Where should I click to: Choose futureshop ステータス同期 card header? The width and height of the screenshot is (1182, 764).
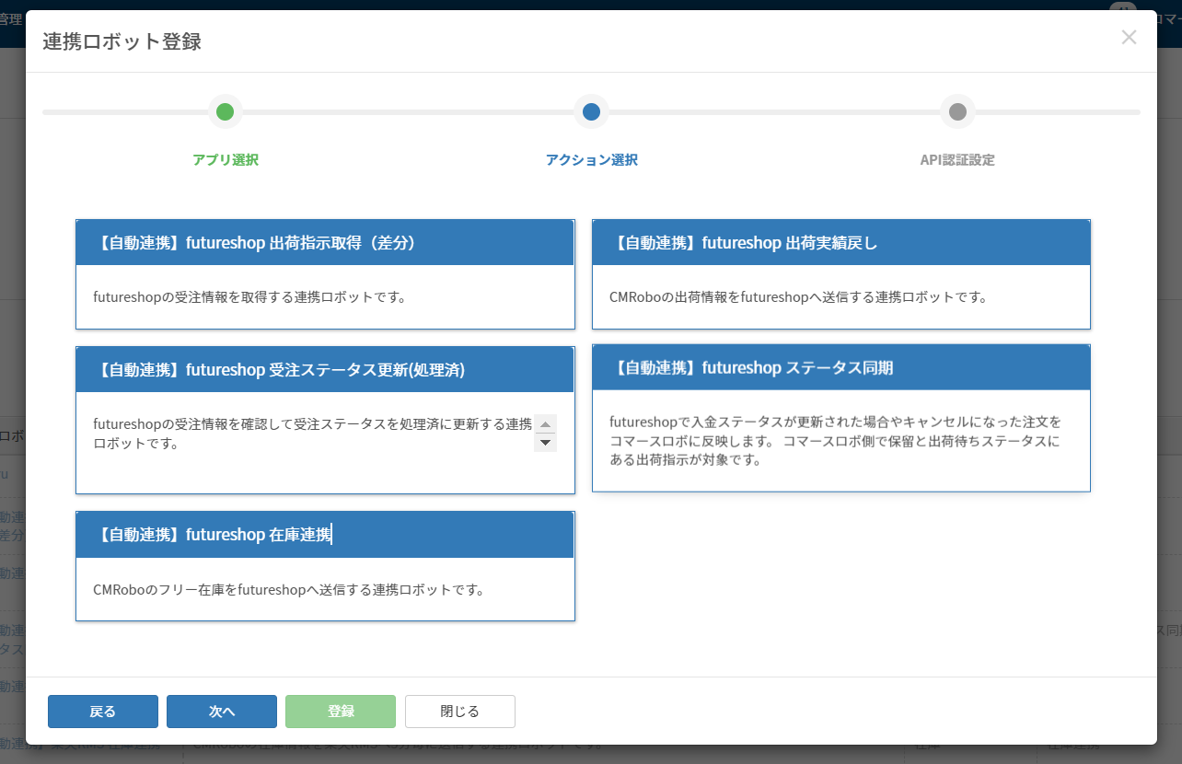[841, 367]
